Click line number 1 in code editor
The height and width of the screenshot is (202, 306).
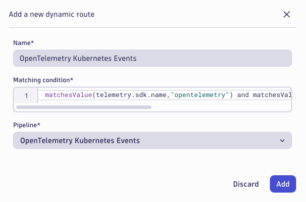pyautogui.click(x=26, y=96)
